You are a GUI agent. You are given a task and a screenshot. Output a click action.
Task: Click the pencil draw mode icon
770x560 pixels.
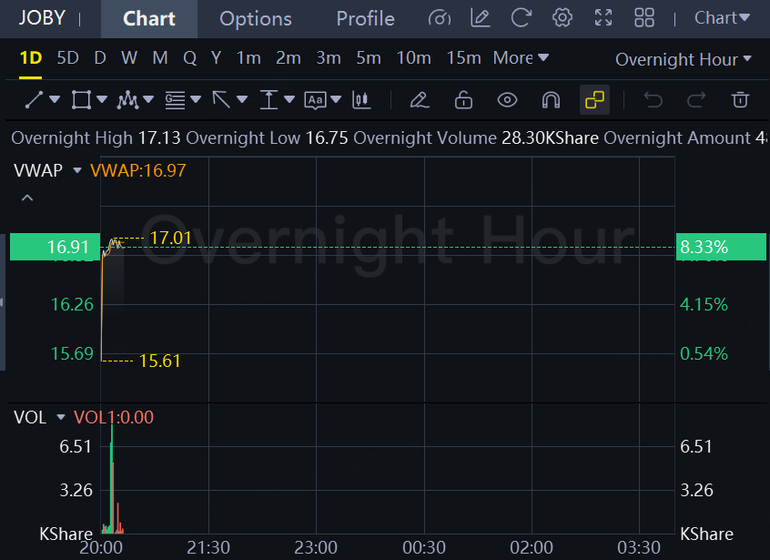[x=420, y=100]
